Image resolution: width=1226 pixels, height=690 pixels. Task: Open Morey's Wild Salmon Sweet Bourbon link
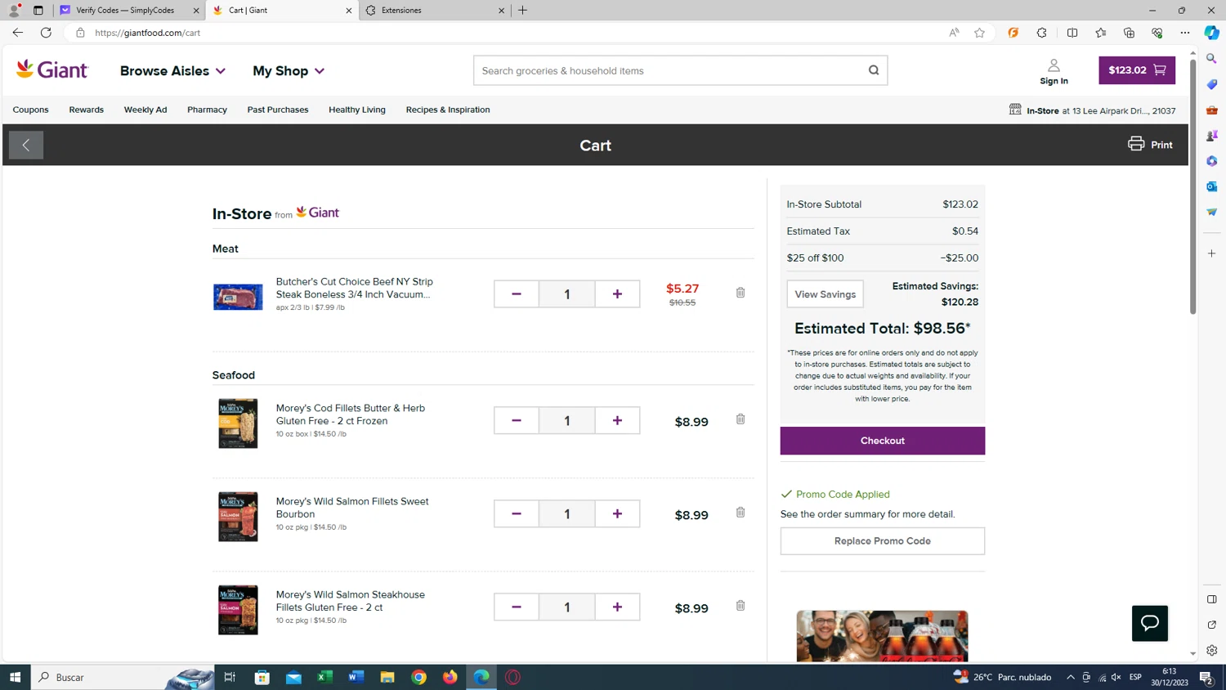tap(352, 508)
